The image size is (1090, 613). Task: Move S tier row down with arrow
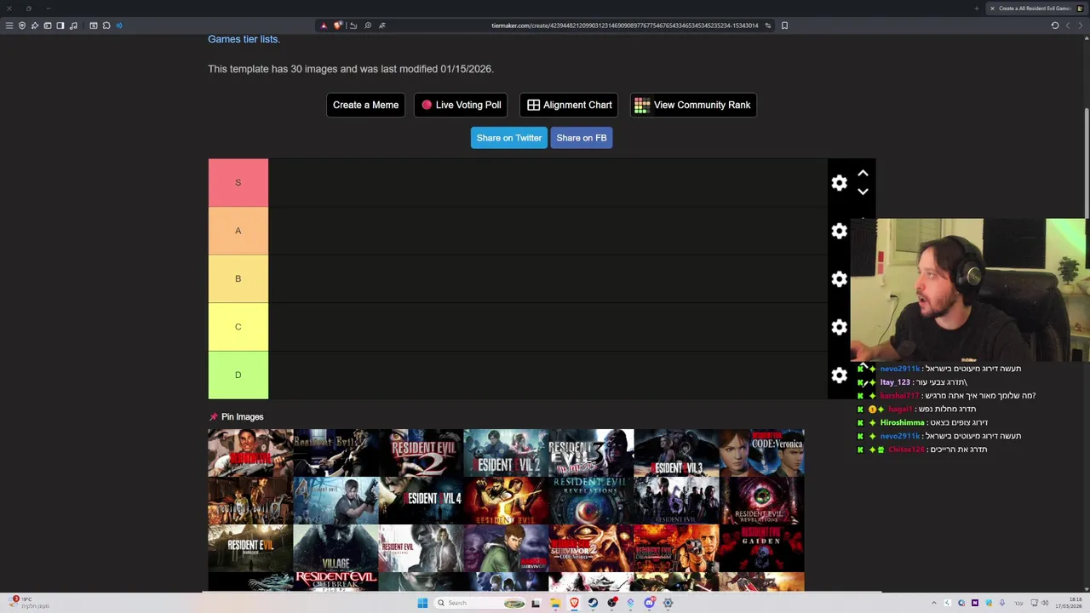(863, 192)
